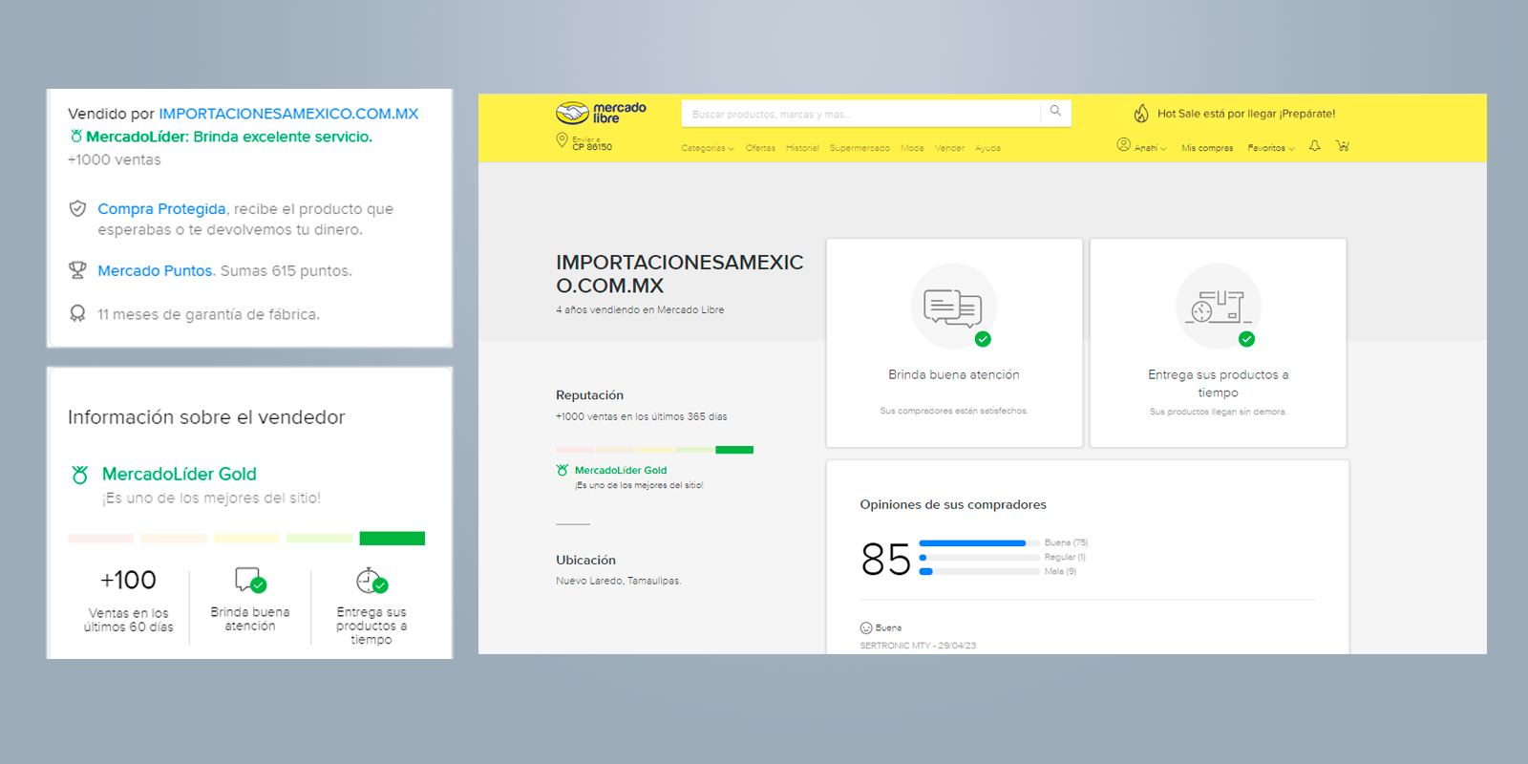The height and width of the screenshot is (764, 1528).
Task: Click the Entrega sus productos a tiempo card
Action: point(1218,343)
